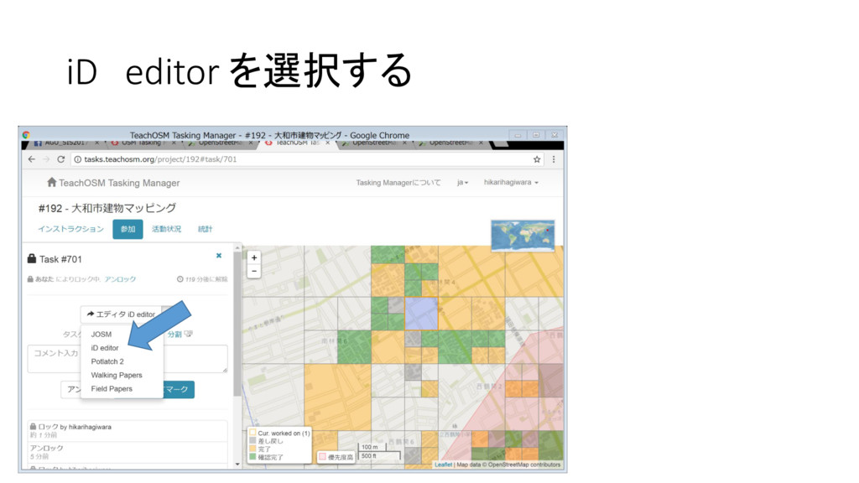Click the scrollbar down arrow of task panel
Screen dimensions: 859x483
tap(237, 465)
